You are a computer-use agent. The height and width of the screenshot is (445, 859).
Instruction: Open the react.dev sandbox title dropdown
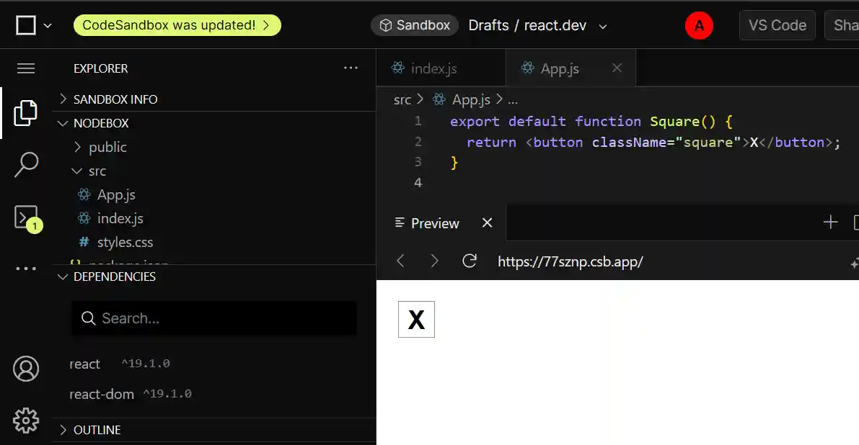pos(603,24)
